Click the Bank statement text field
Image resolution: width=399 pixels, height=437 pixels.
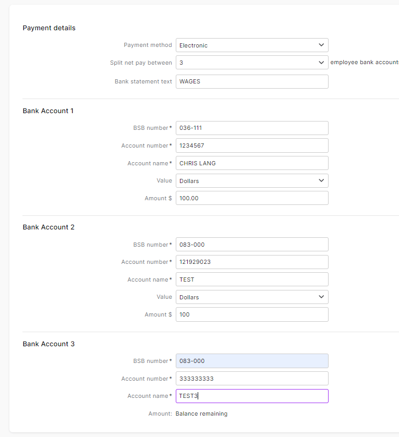(x=252, y=81)
